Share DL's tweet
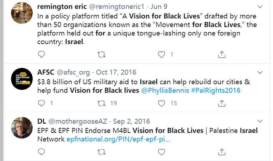 tap(222, 151)
